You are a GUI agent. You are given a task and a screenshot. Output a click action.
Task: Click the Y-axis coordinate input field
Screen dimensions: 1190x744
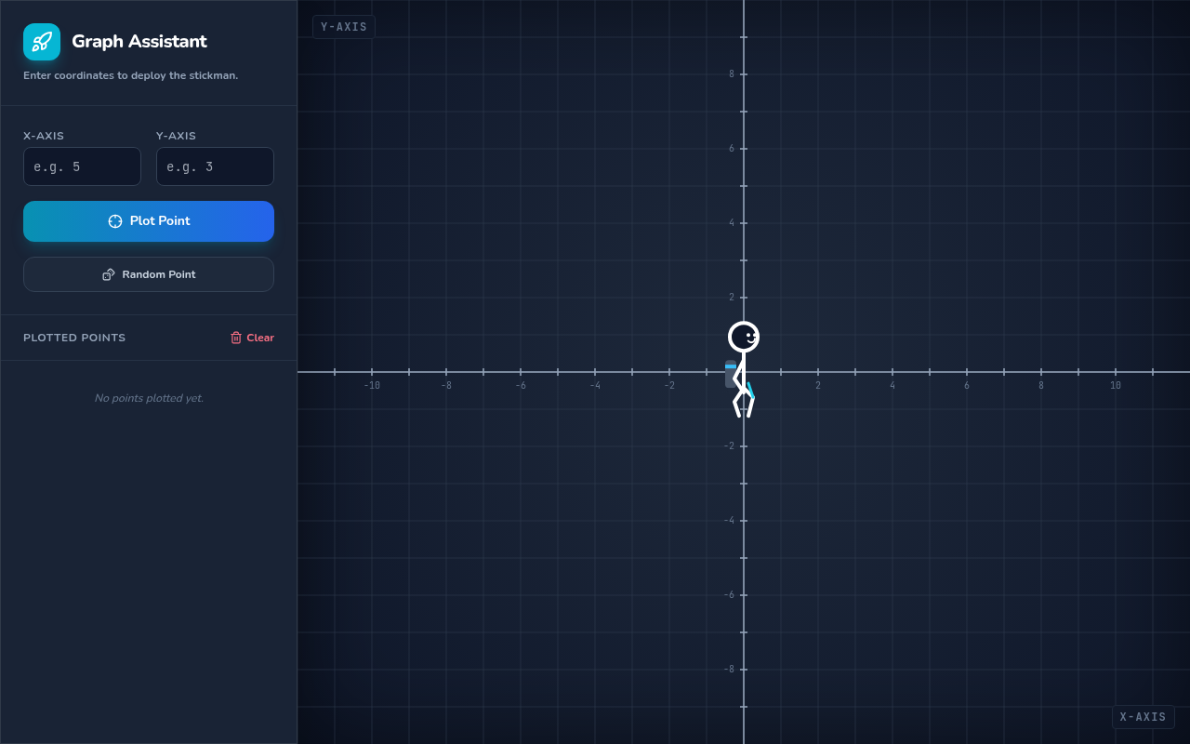coord(215,166)
